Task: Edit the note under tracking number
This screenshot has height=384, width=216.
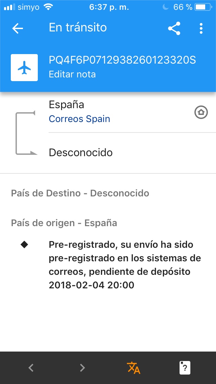Action: (x=72, y=74)
